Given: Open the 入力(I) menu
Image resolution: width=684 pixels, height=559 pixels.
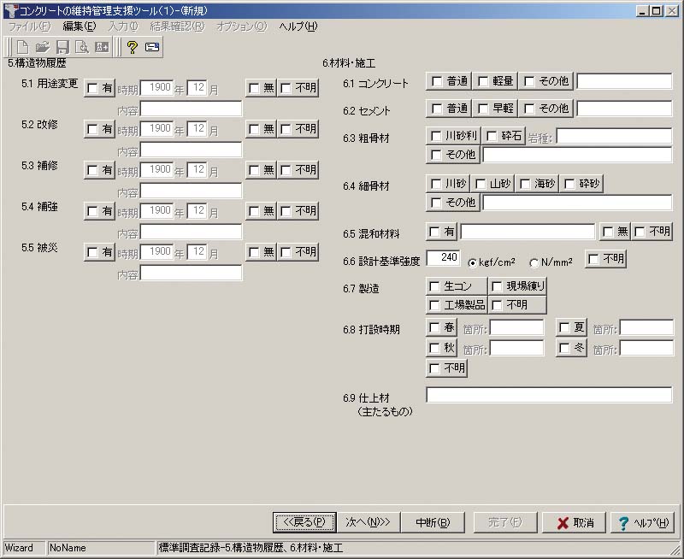Looking at the screenshot, I should [x=122, y=26].
